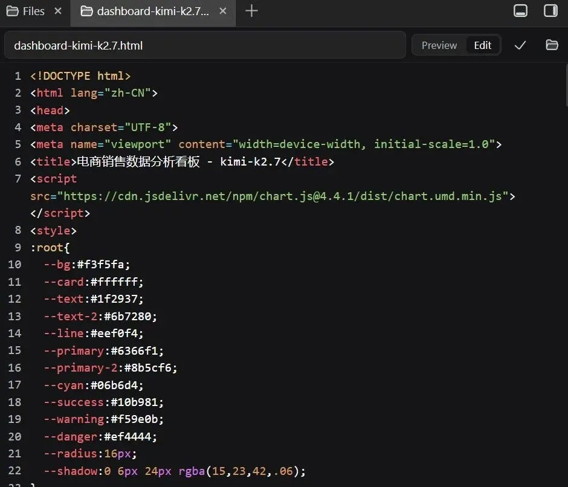Close the dashboard-kimi-k2.7 tab
This screenshot has height=487, width=568.
coord(223,11)
